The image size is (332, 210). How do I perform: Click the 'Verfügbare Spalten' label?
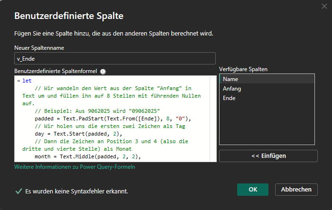coord(243,69)
